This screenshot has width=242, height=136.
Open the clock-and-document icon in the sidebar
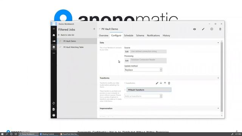click(54, 109)
